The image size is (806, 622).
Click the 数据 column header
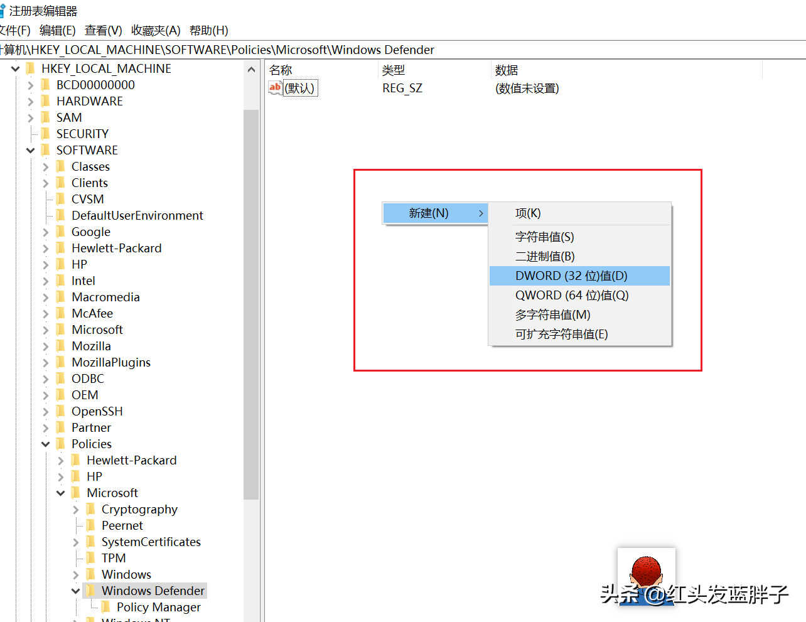point(626,70)
